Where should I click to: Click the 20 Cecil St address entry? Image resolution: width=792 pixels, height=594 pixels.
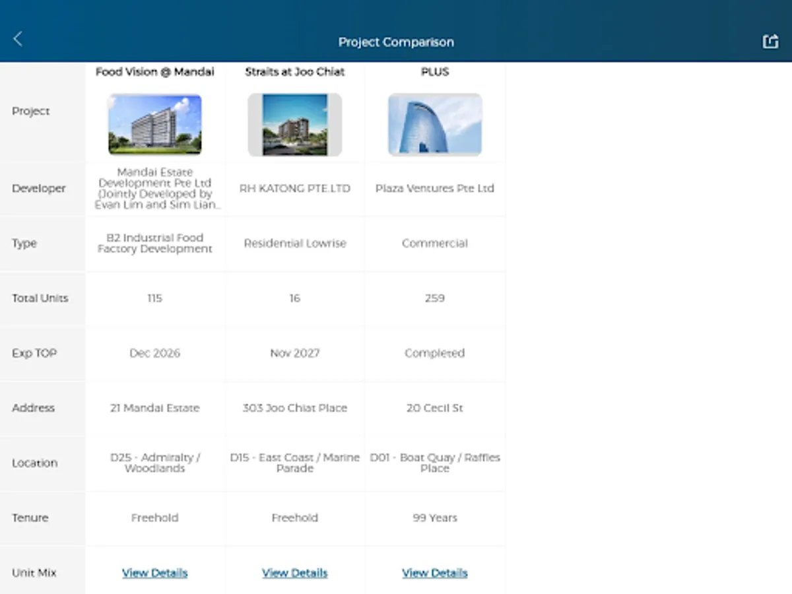click(434, 408)
